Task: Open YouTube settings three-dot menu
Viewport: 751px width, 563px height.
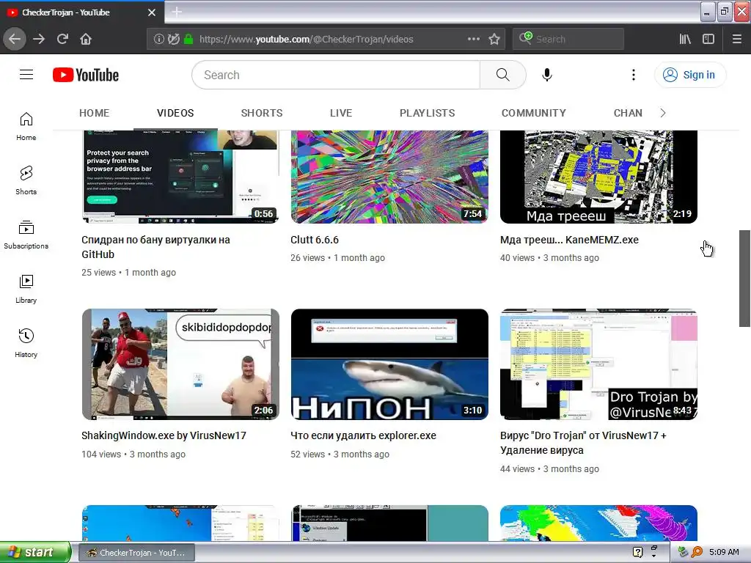Action: [x=633, y=75]
